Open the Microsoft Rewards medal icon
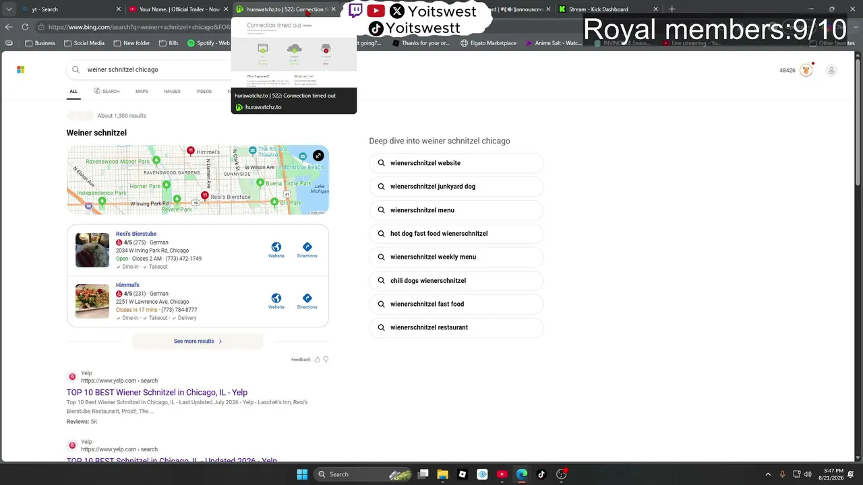 (806, 70)
